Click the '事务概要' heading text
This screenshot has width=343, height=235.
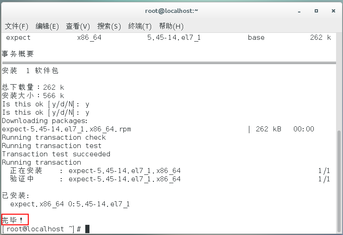[18, 54]
